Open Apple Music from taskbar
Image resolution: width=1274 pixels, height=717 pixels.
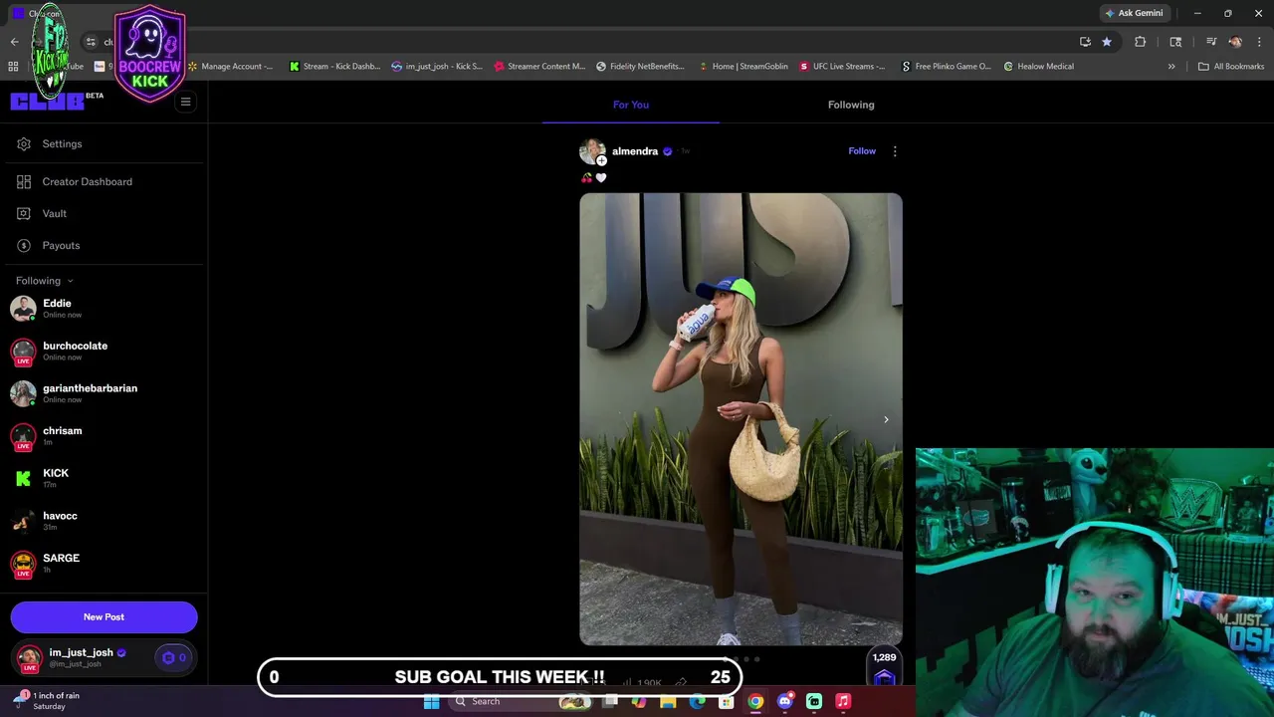click(x=843, y=702)
